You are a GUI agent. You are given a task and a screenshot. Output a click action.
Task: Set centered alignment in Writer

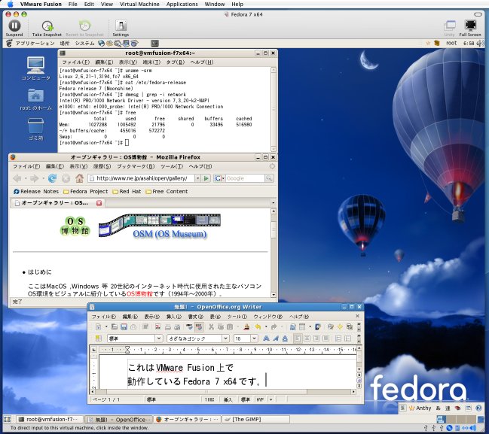[x=307, y=338]
